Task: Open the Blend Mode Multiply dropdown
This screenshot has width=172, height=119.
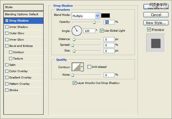Action: 86,16
